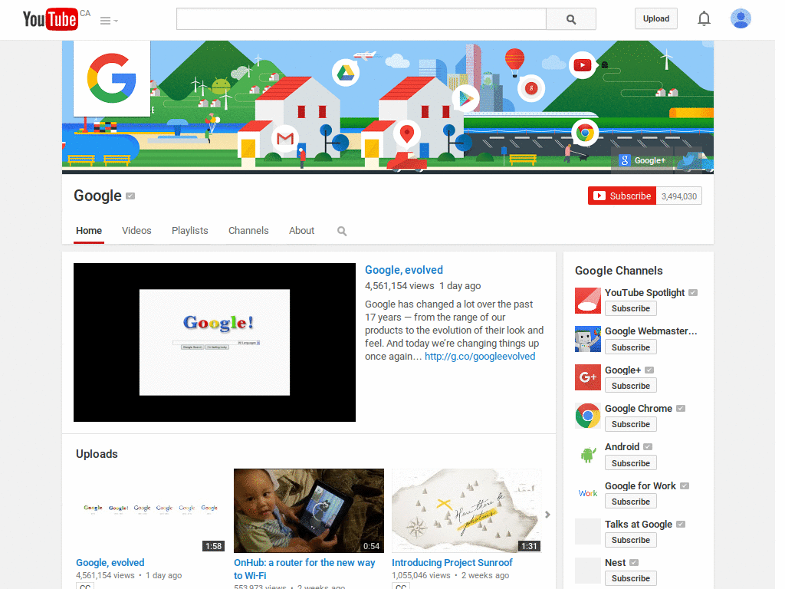Click the verified badge next to Android
Image resolution: width=785 pixels, height=589 pixels.
648,447
